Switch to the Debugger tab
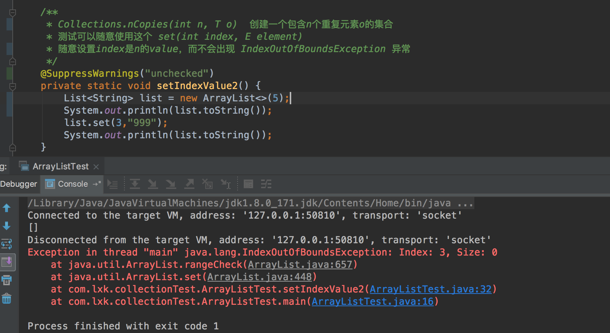The height and width of the screenshot is (333, 610). tap(19, 184)
